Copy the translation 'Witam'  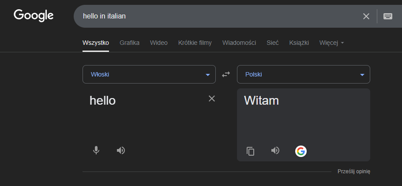(x=250, y=151)
